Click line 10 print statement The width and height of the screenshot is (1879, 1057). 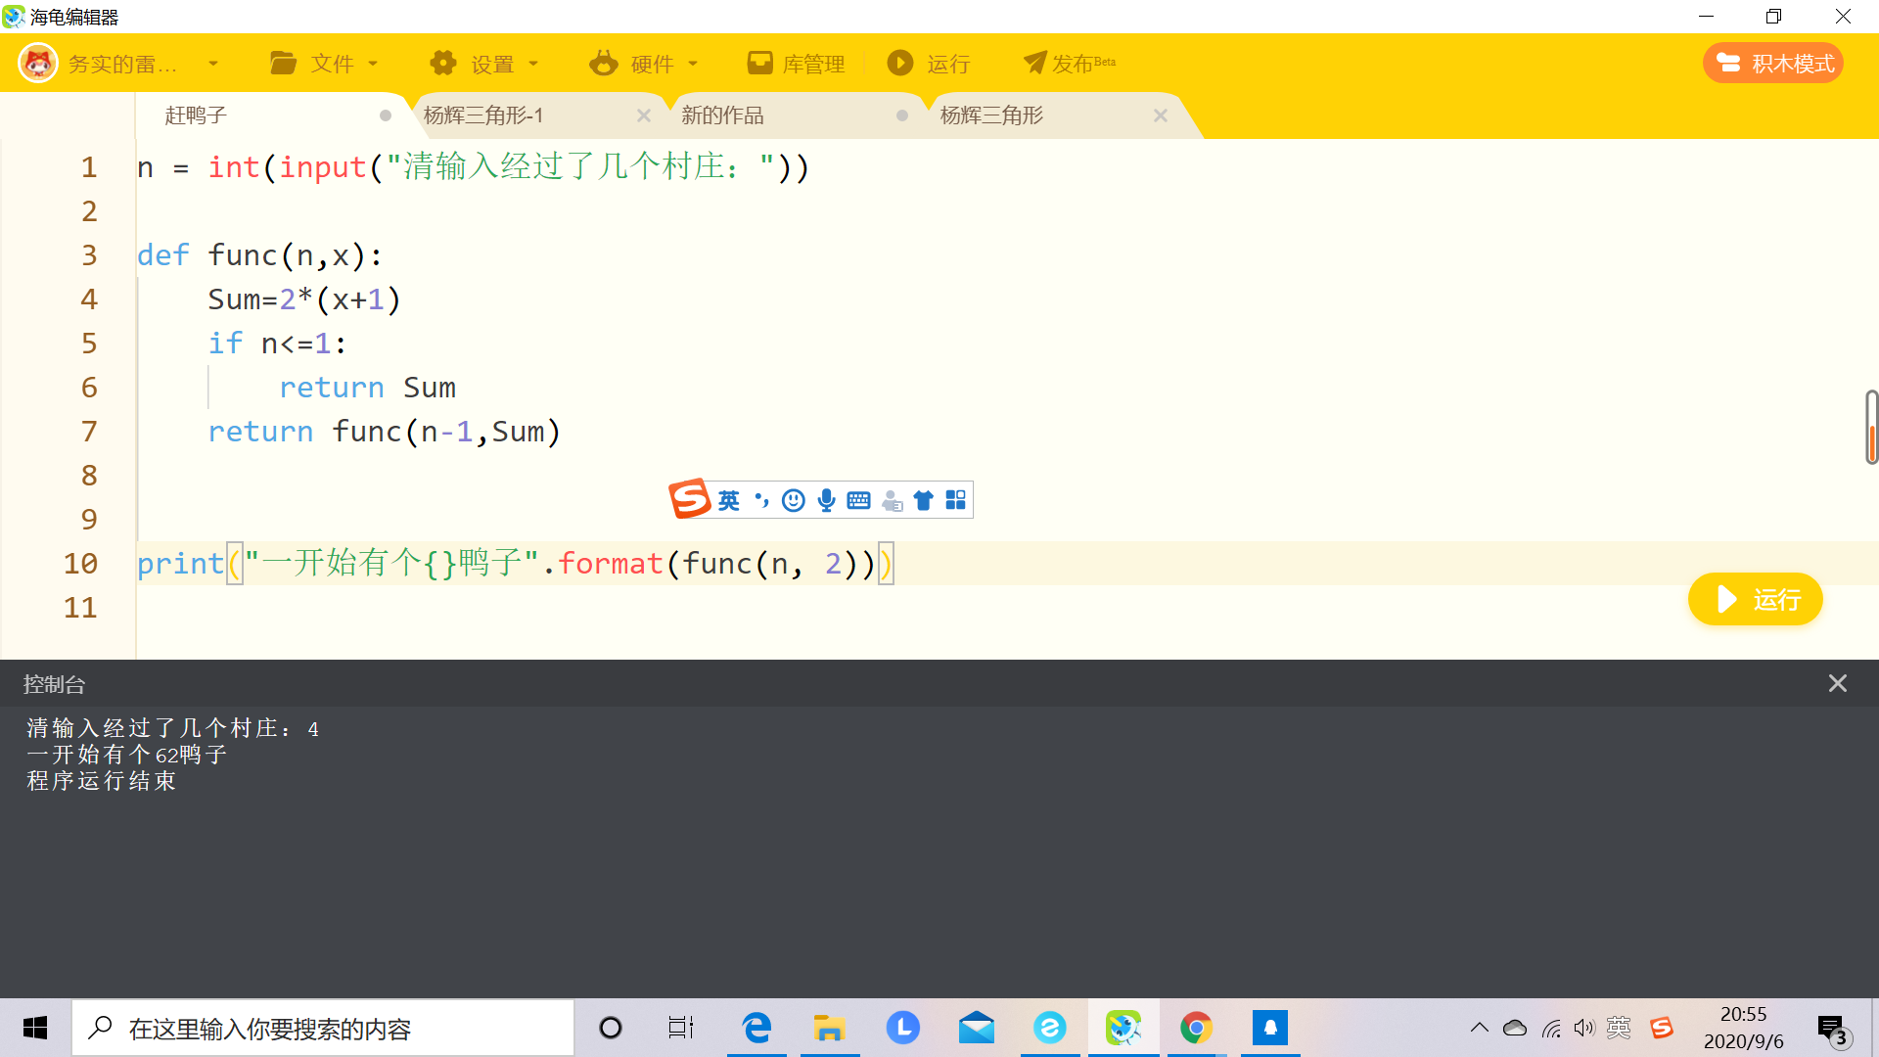[x=515, y=564]
